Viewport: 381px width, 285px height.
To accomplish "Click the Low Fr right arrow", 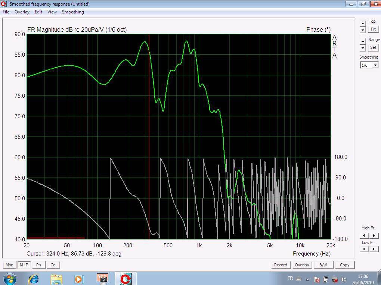I will [374, 249].
